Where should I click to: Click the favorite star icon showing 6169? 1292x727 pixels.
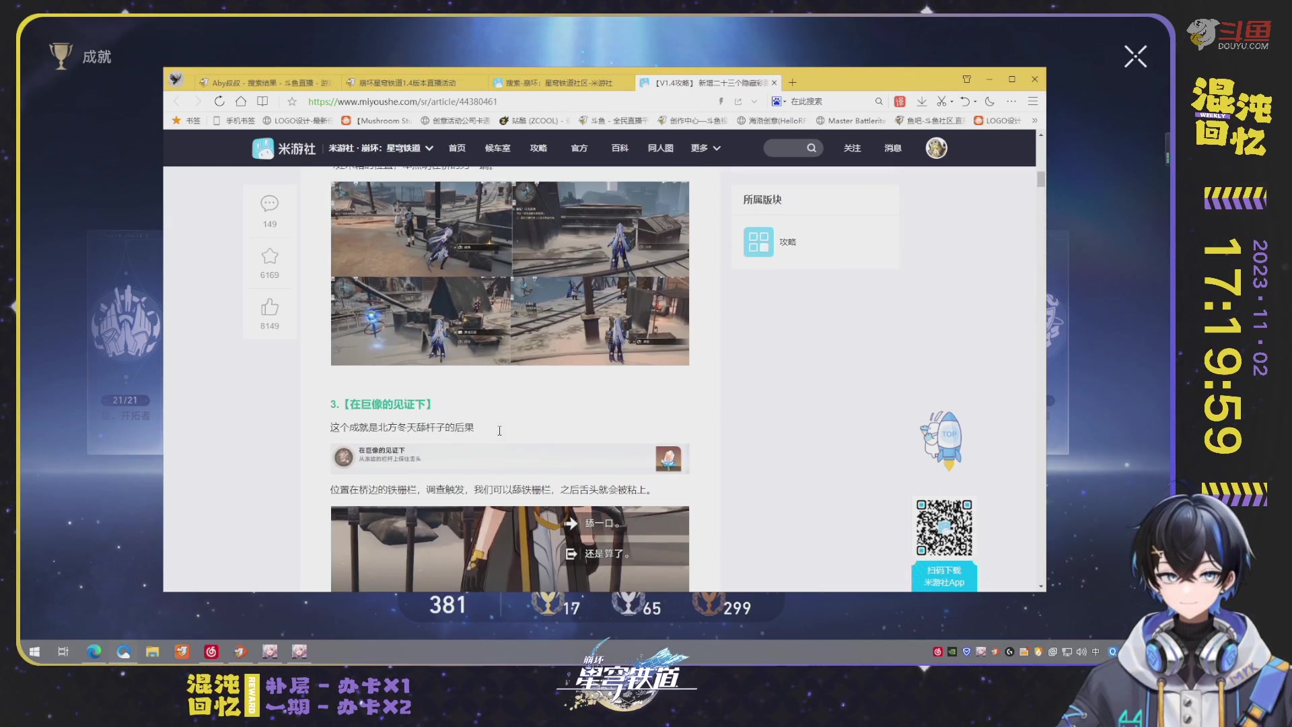(x=270, y=256)
